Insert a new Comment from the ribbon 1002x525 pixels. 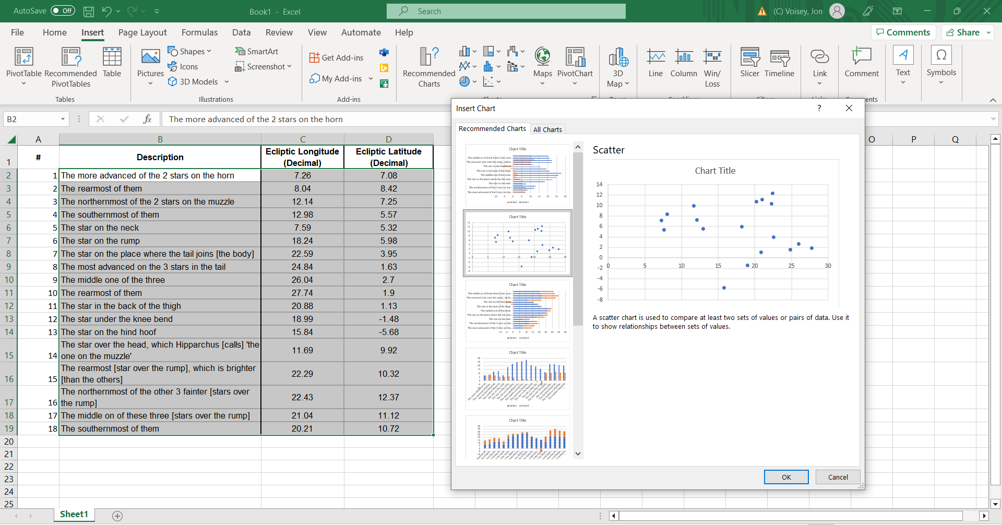click(x=862, y=63)
